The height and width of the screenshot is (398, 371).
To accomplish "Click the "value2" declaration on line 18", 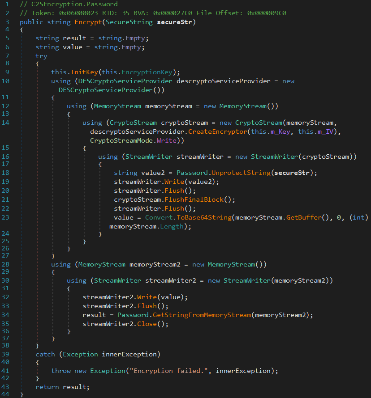I will coord(153,173).
